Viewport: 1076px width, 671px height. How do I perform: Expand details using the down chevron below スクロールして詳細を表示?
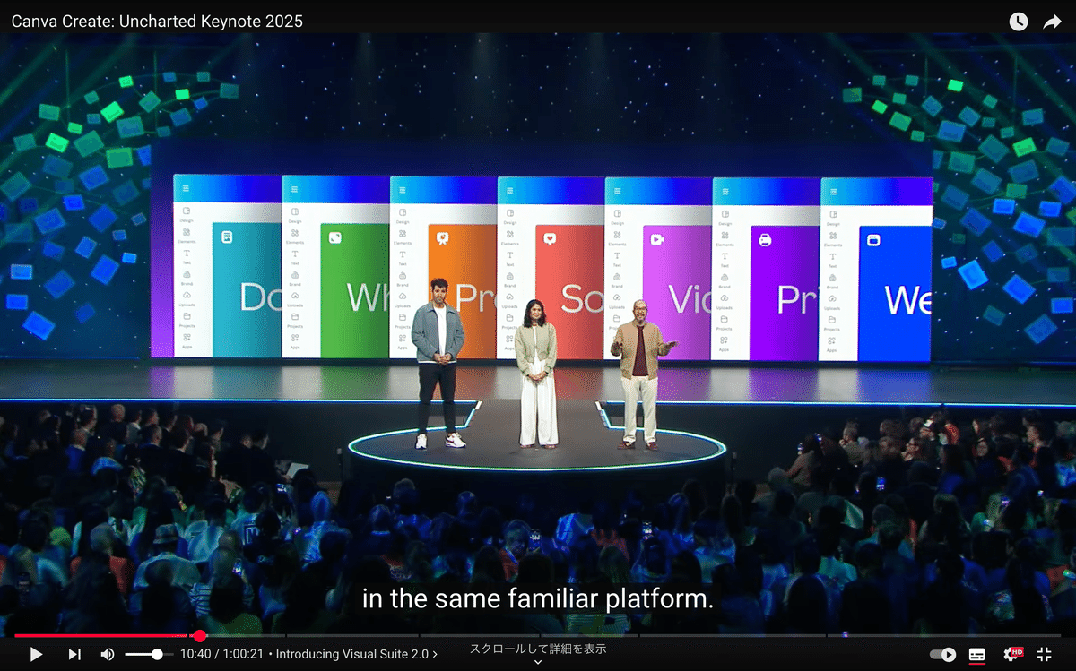538,663
